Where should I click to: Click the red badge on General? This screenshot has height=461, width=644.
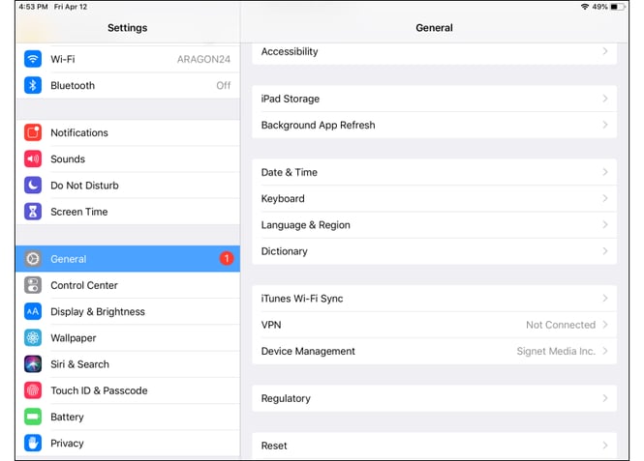tap(227, 259)
